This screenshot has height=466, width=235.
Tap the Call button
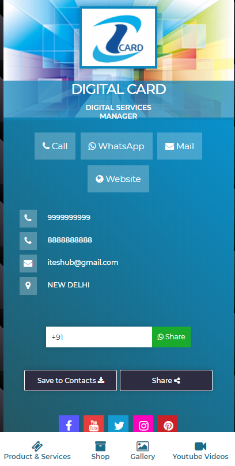pos(55,146)
